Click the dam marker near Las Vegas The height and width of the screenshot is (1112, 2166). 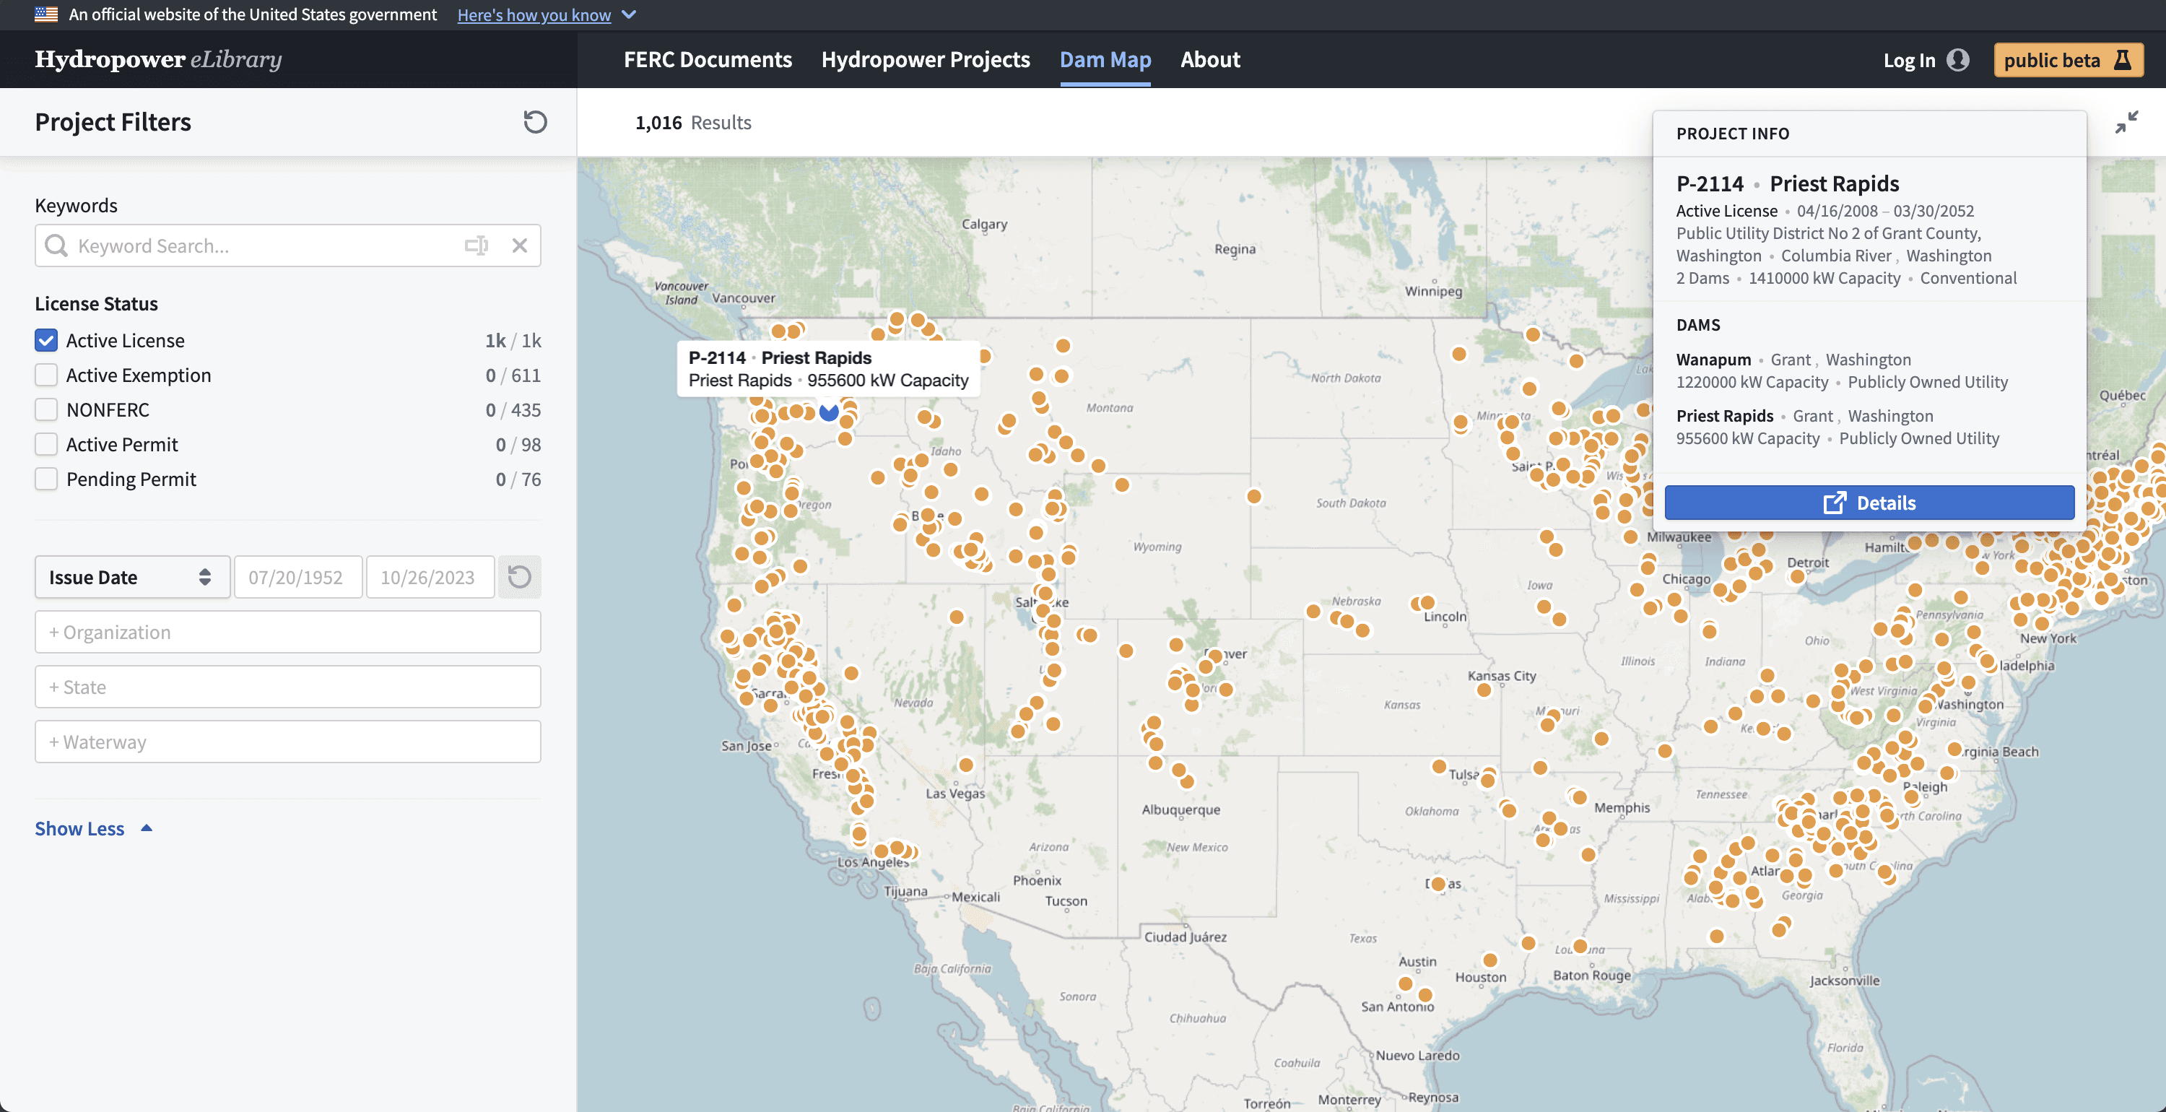966,765
